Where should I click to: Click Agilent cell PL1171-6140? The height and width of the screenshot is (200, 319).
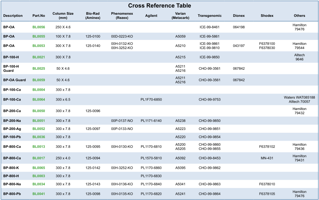click(x=151, y=121)
